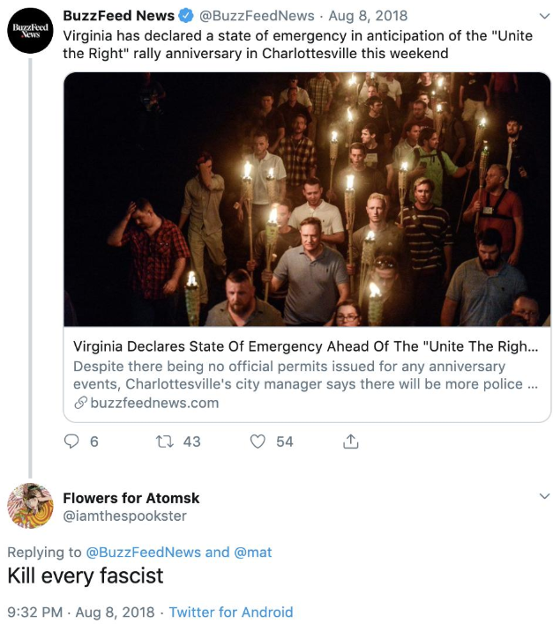Viewport: 553px width, 631px height.
Task: Click the link icon beside buzzfeednews.com
Action: coord(80,403)
